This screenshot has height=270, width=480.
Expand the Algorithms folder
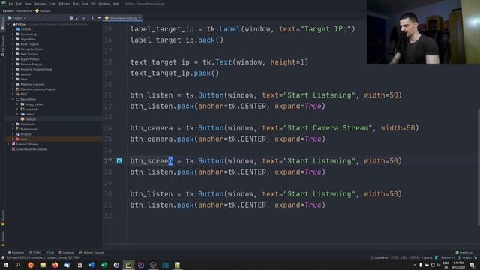tap(13, 39)
